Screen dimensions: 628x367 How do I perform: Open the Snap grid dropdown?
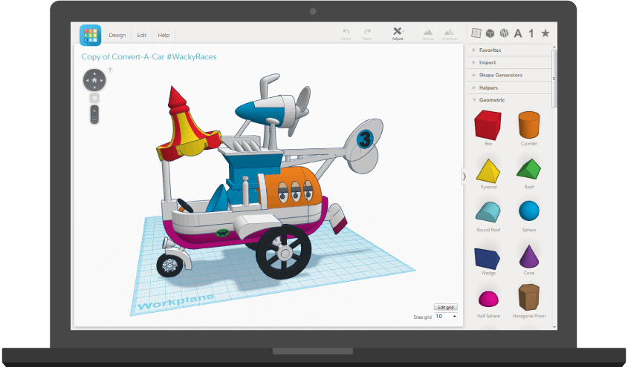click(x=446, y=317)
